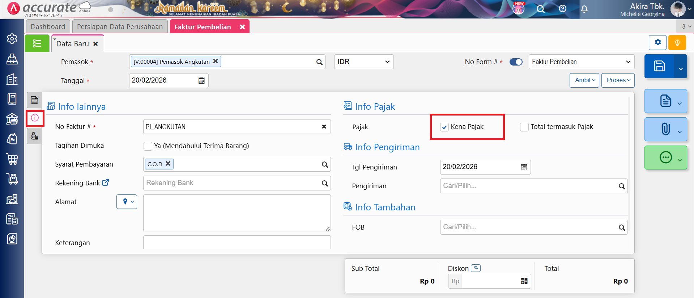The image size is (694, 298).
Task: Open the green list view icon
Action: coord(37,43)
